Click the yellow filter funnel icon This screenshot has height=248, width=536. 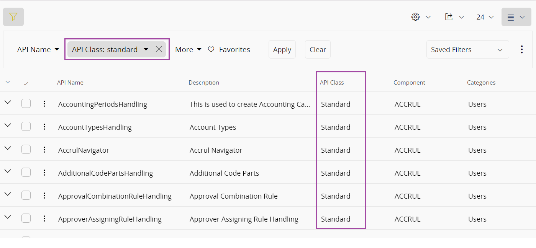[13, 17]
